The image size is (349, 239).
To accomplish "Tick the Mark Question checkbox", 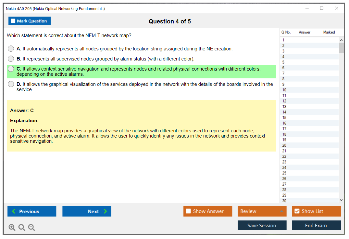I will [13, 21].
